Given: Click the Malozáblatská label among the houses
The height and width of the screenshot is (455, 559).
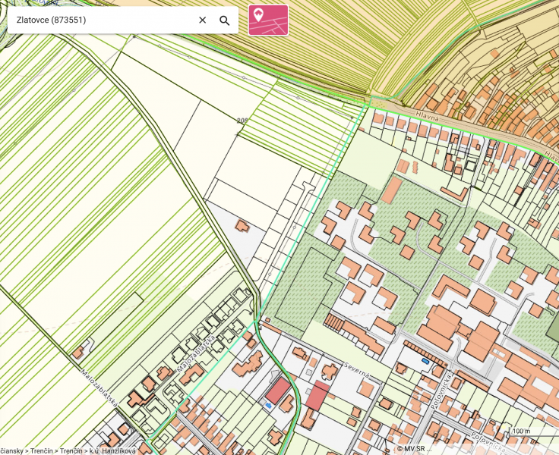Looking at the screenshot, I should point(195,353).
